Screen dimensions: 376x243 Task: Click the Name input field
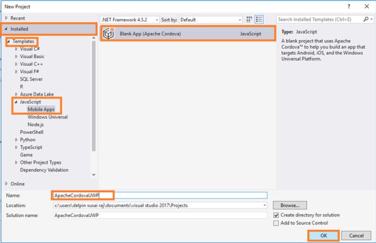pos(160,196)
